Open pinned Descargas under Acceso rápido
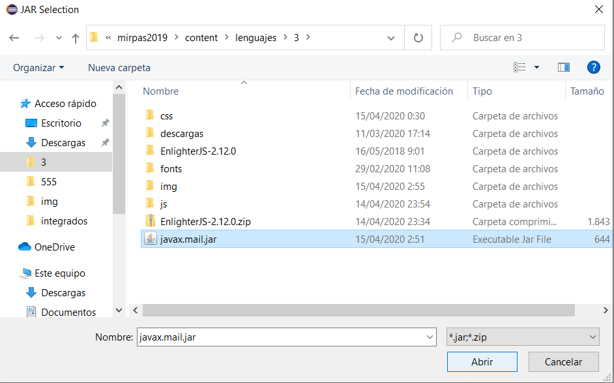Viewport: 614px width, 383px height. pyautogui.click(x=63, y=143)
